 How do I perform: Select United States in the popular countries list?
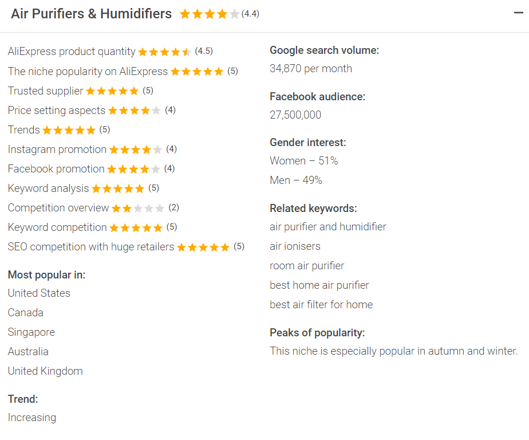[39, 293]
